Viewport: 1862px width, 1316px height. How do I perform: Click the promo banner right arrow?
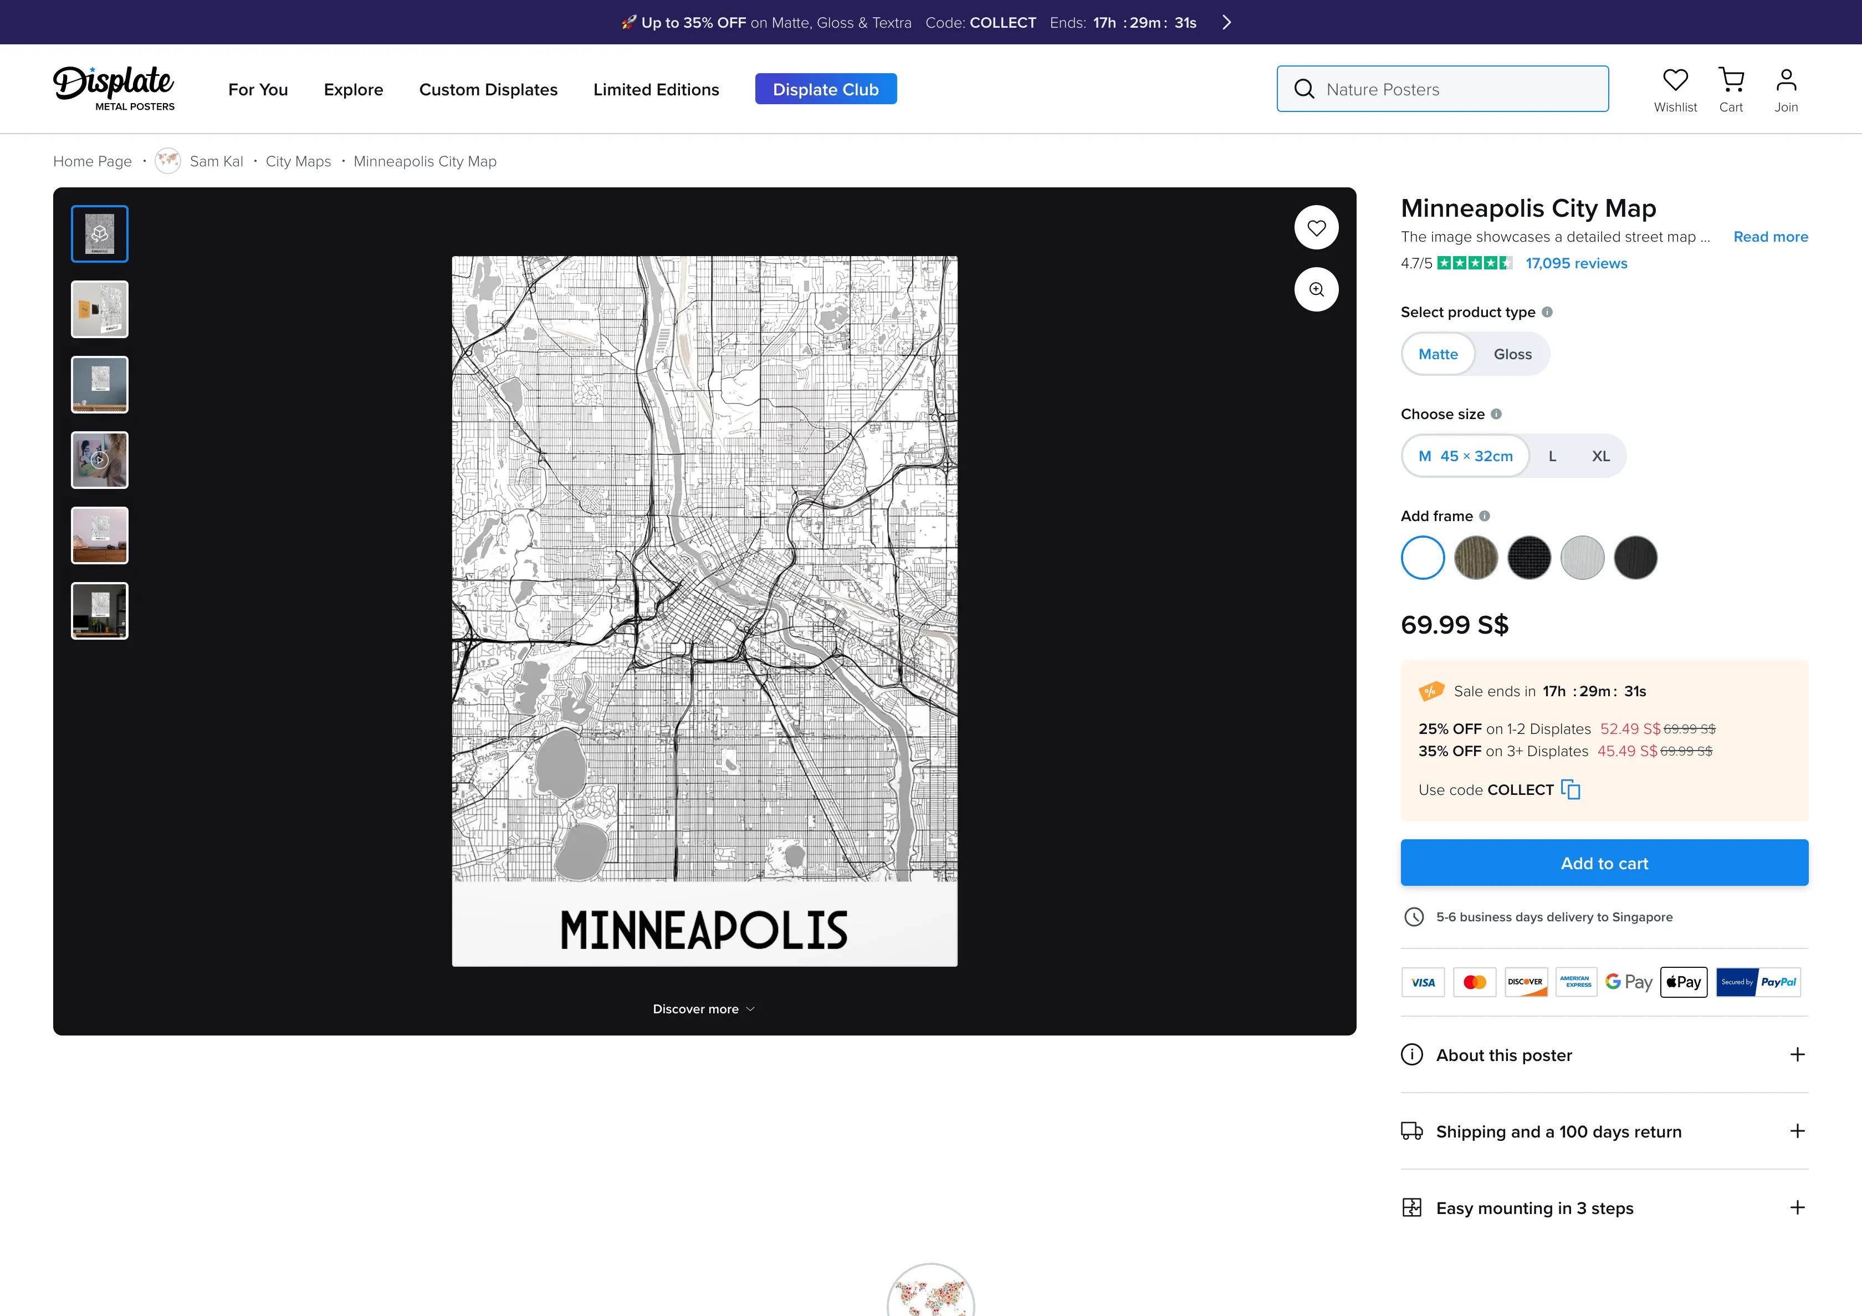click(1227, 23)
